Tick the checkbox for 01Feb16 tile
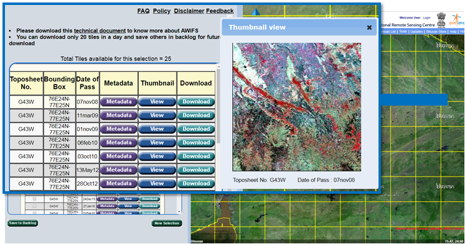This screenshot has width=465, height=244. pos(34,213)
